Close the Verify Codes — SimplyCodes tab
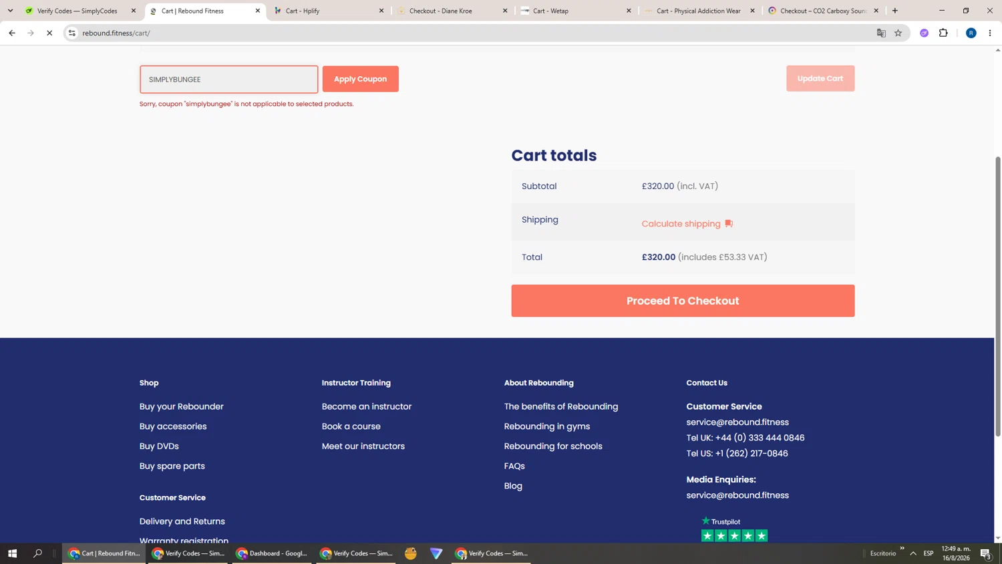 [134, 11]
